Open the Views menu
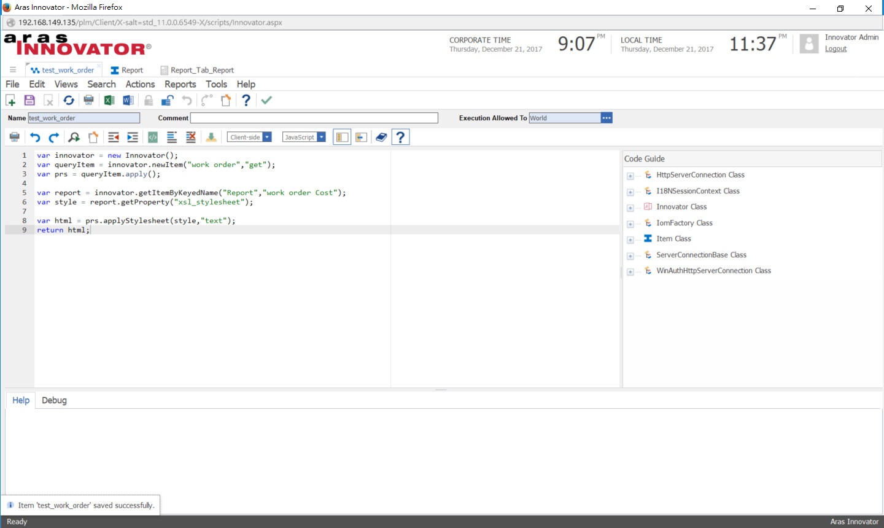884x528 pixels. coord(66,84)
